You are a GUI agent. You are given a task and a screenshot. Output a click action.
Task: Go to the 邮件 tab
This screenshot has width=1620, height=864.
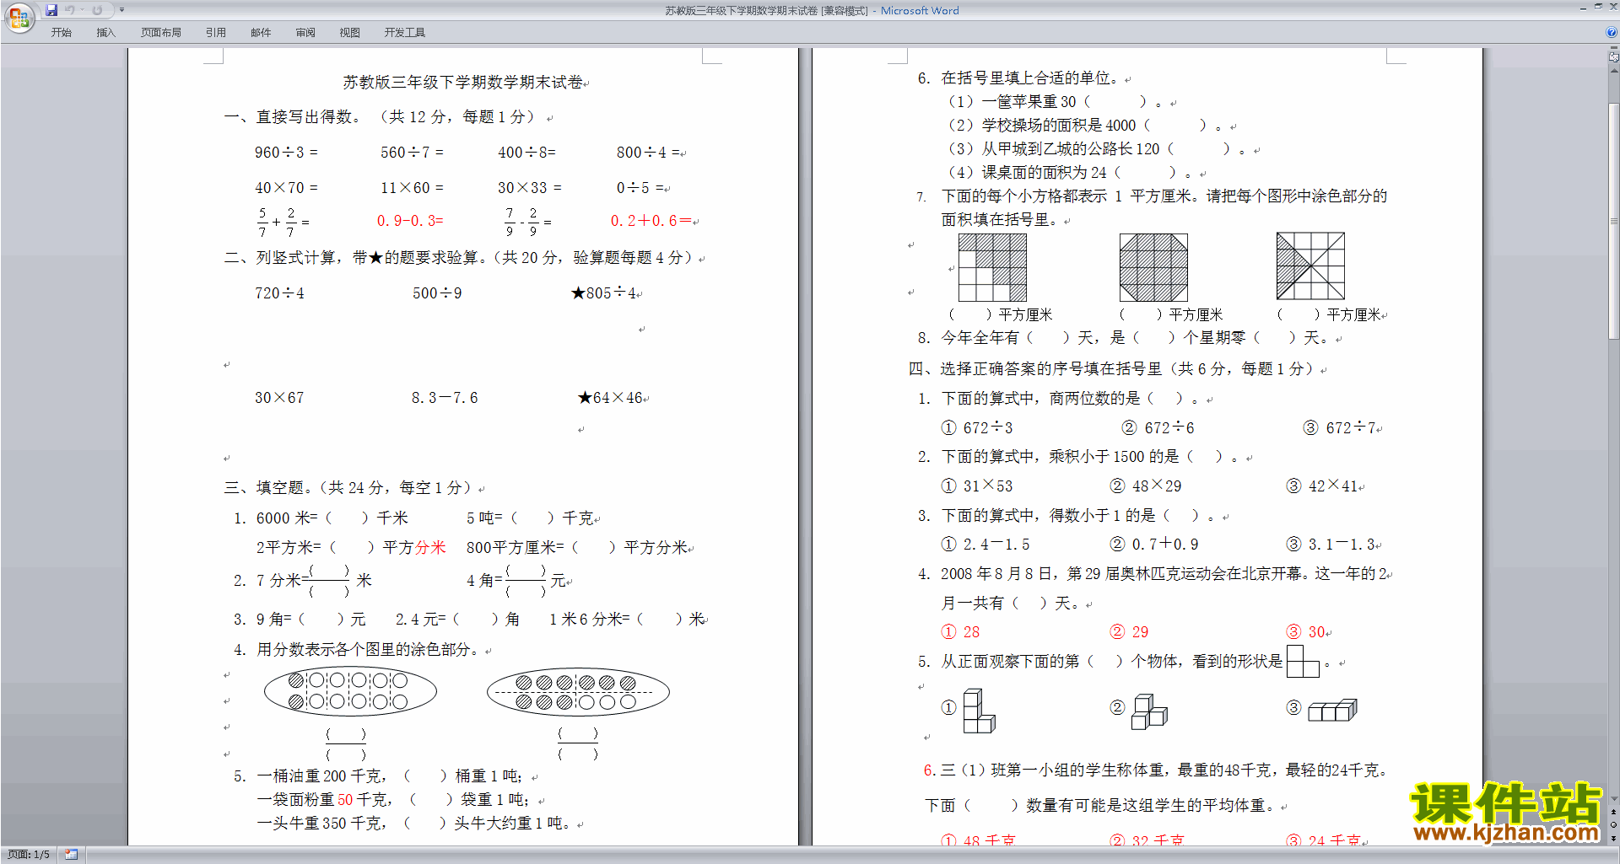coord(261,33)
